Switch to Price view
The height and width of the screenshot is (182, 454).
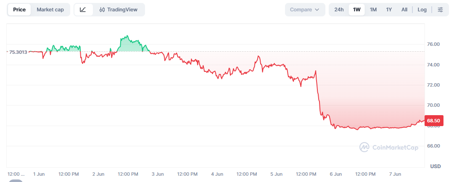click(19, 10)
